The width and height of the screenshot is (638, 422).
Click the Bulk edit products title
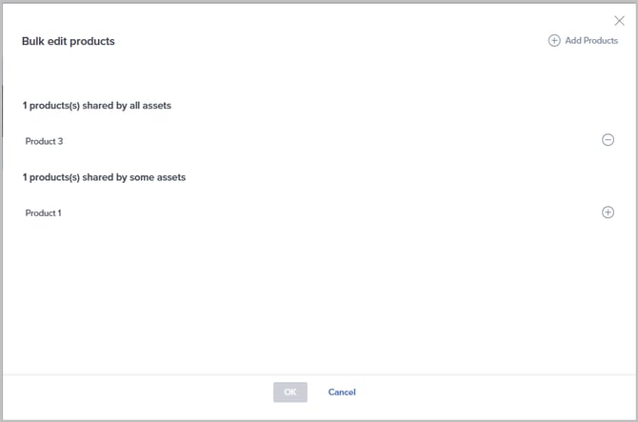click(x=69, y=42)
